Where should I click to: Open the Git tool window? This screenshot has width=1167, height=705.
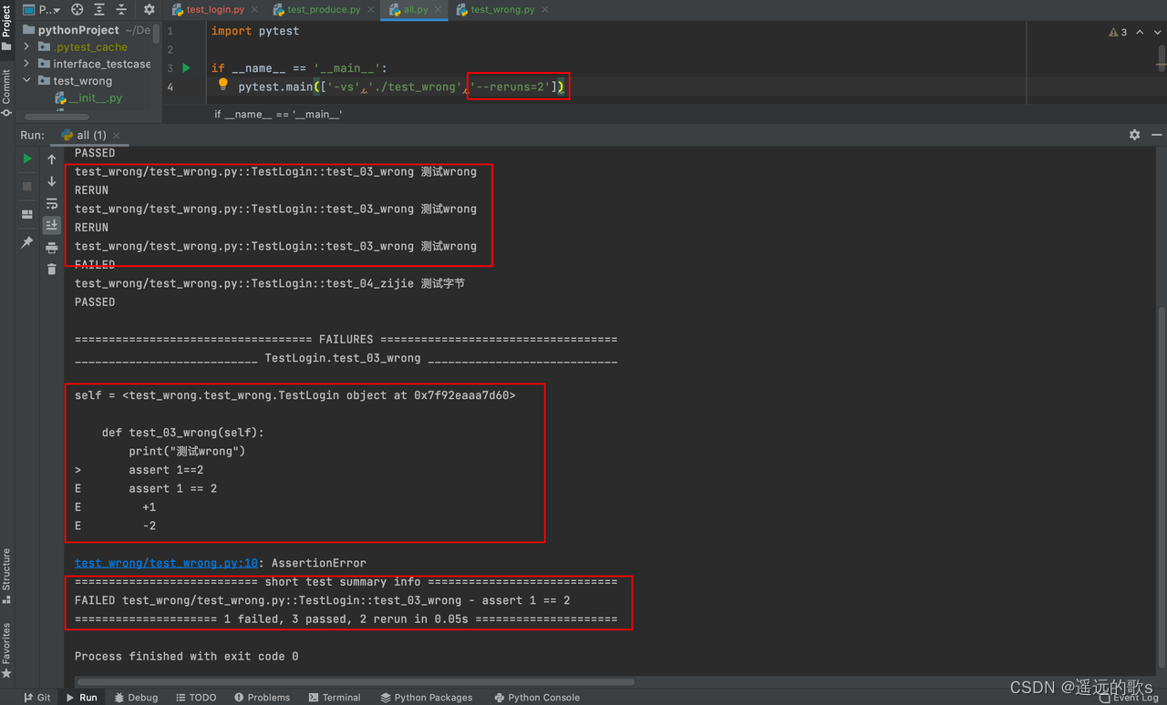pyautogui.click(x=37, y=697)
